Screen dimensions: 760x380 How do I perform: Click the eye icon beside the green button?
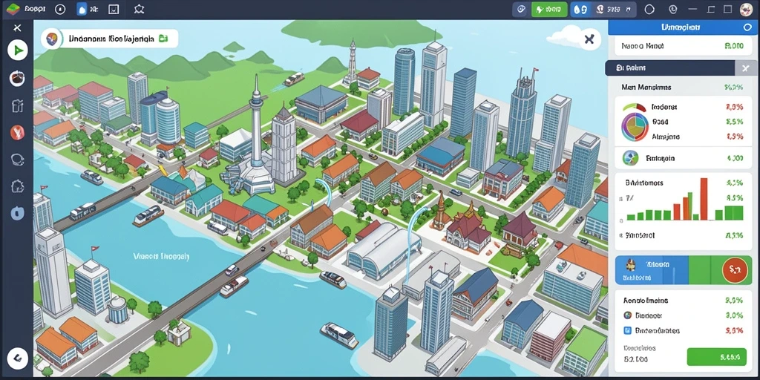coord(520,9)
